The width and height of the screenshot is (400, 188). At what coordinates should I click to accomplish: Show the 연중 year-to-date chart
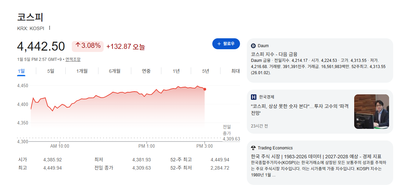point(146,71)
